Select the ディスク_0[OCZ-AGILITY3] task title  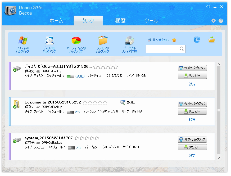click(x=58, y=66)
